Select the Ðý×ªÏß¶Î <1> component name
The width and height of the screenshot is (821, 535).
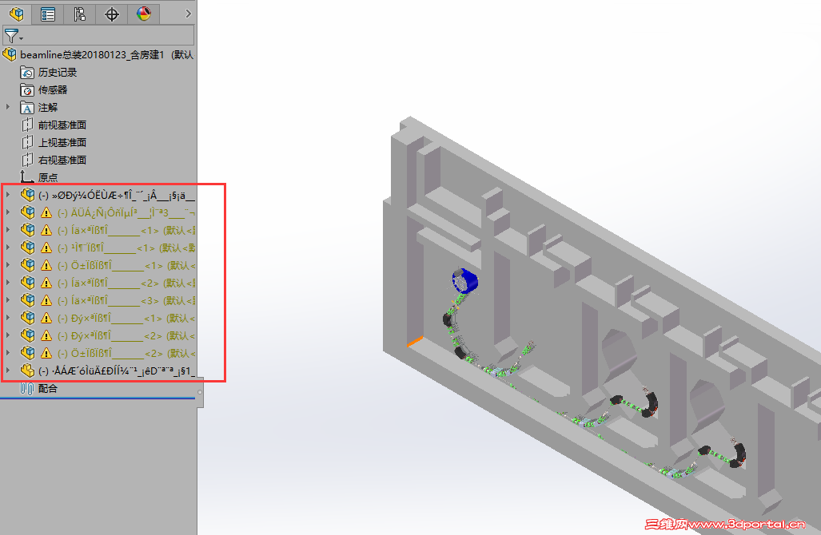click(126, 318)
